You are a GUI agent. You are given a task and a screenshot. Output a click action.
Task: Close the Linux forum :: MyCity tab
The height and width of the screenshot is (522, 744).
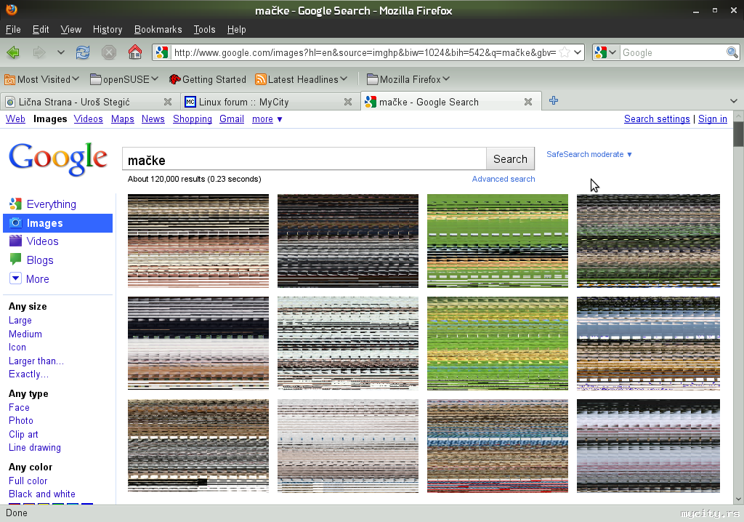tap(349, 102)
